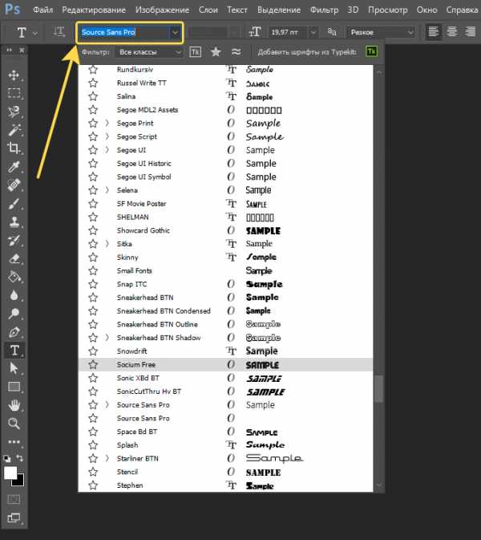481x540 pixels.
Task: Open the Слои menu
Action: (208, 10)
